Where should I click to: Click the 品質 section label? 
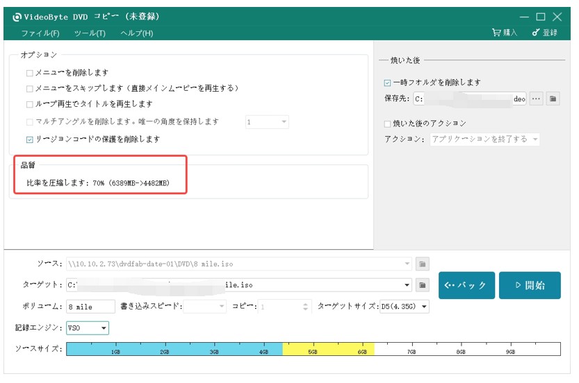pyautogui.click(x=28, y=165)
